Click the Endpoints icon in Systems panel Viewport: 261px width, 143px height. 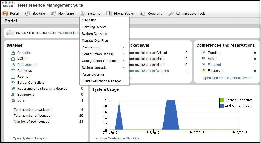coord(13,53)
